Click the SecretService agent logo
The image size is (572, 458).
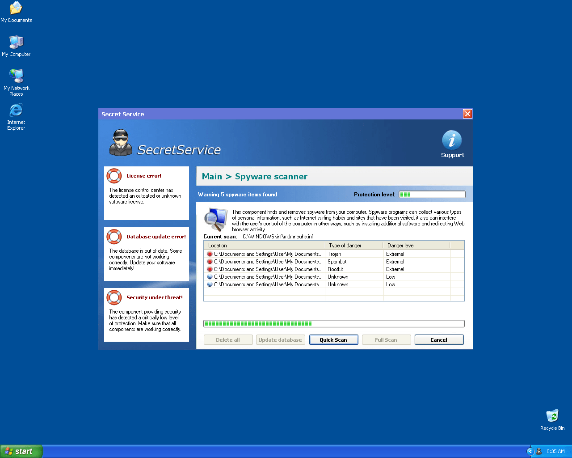121,143
